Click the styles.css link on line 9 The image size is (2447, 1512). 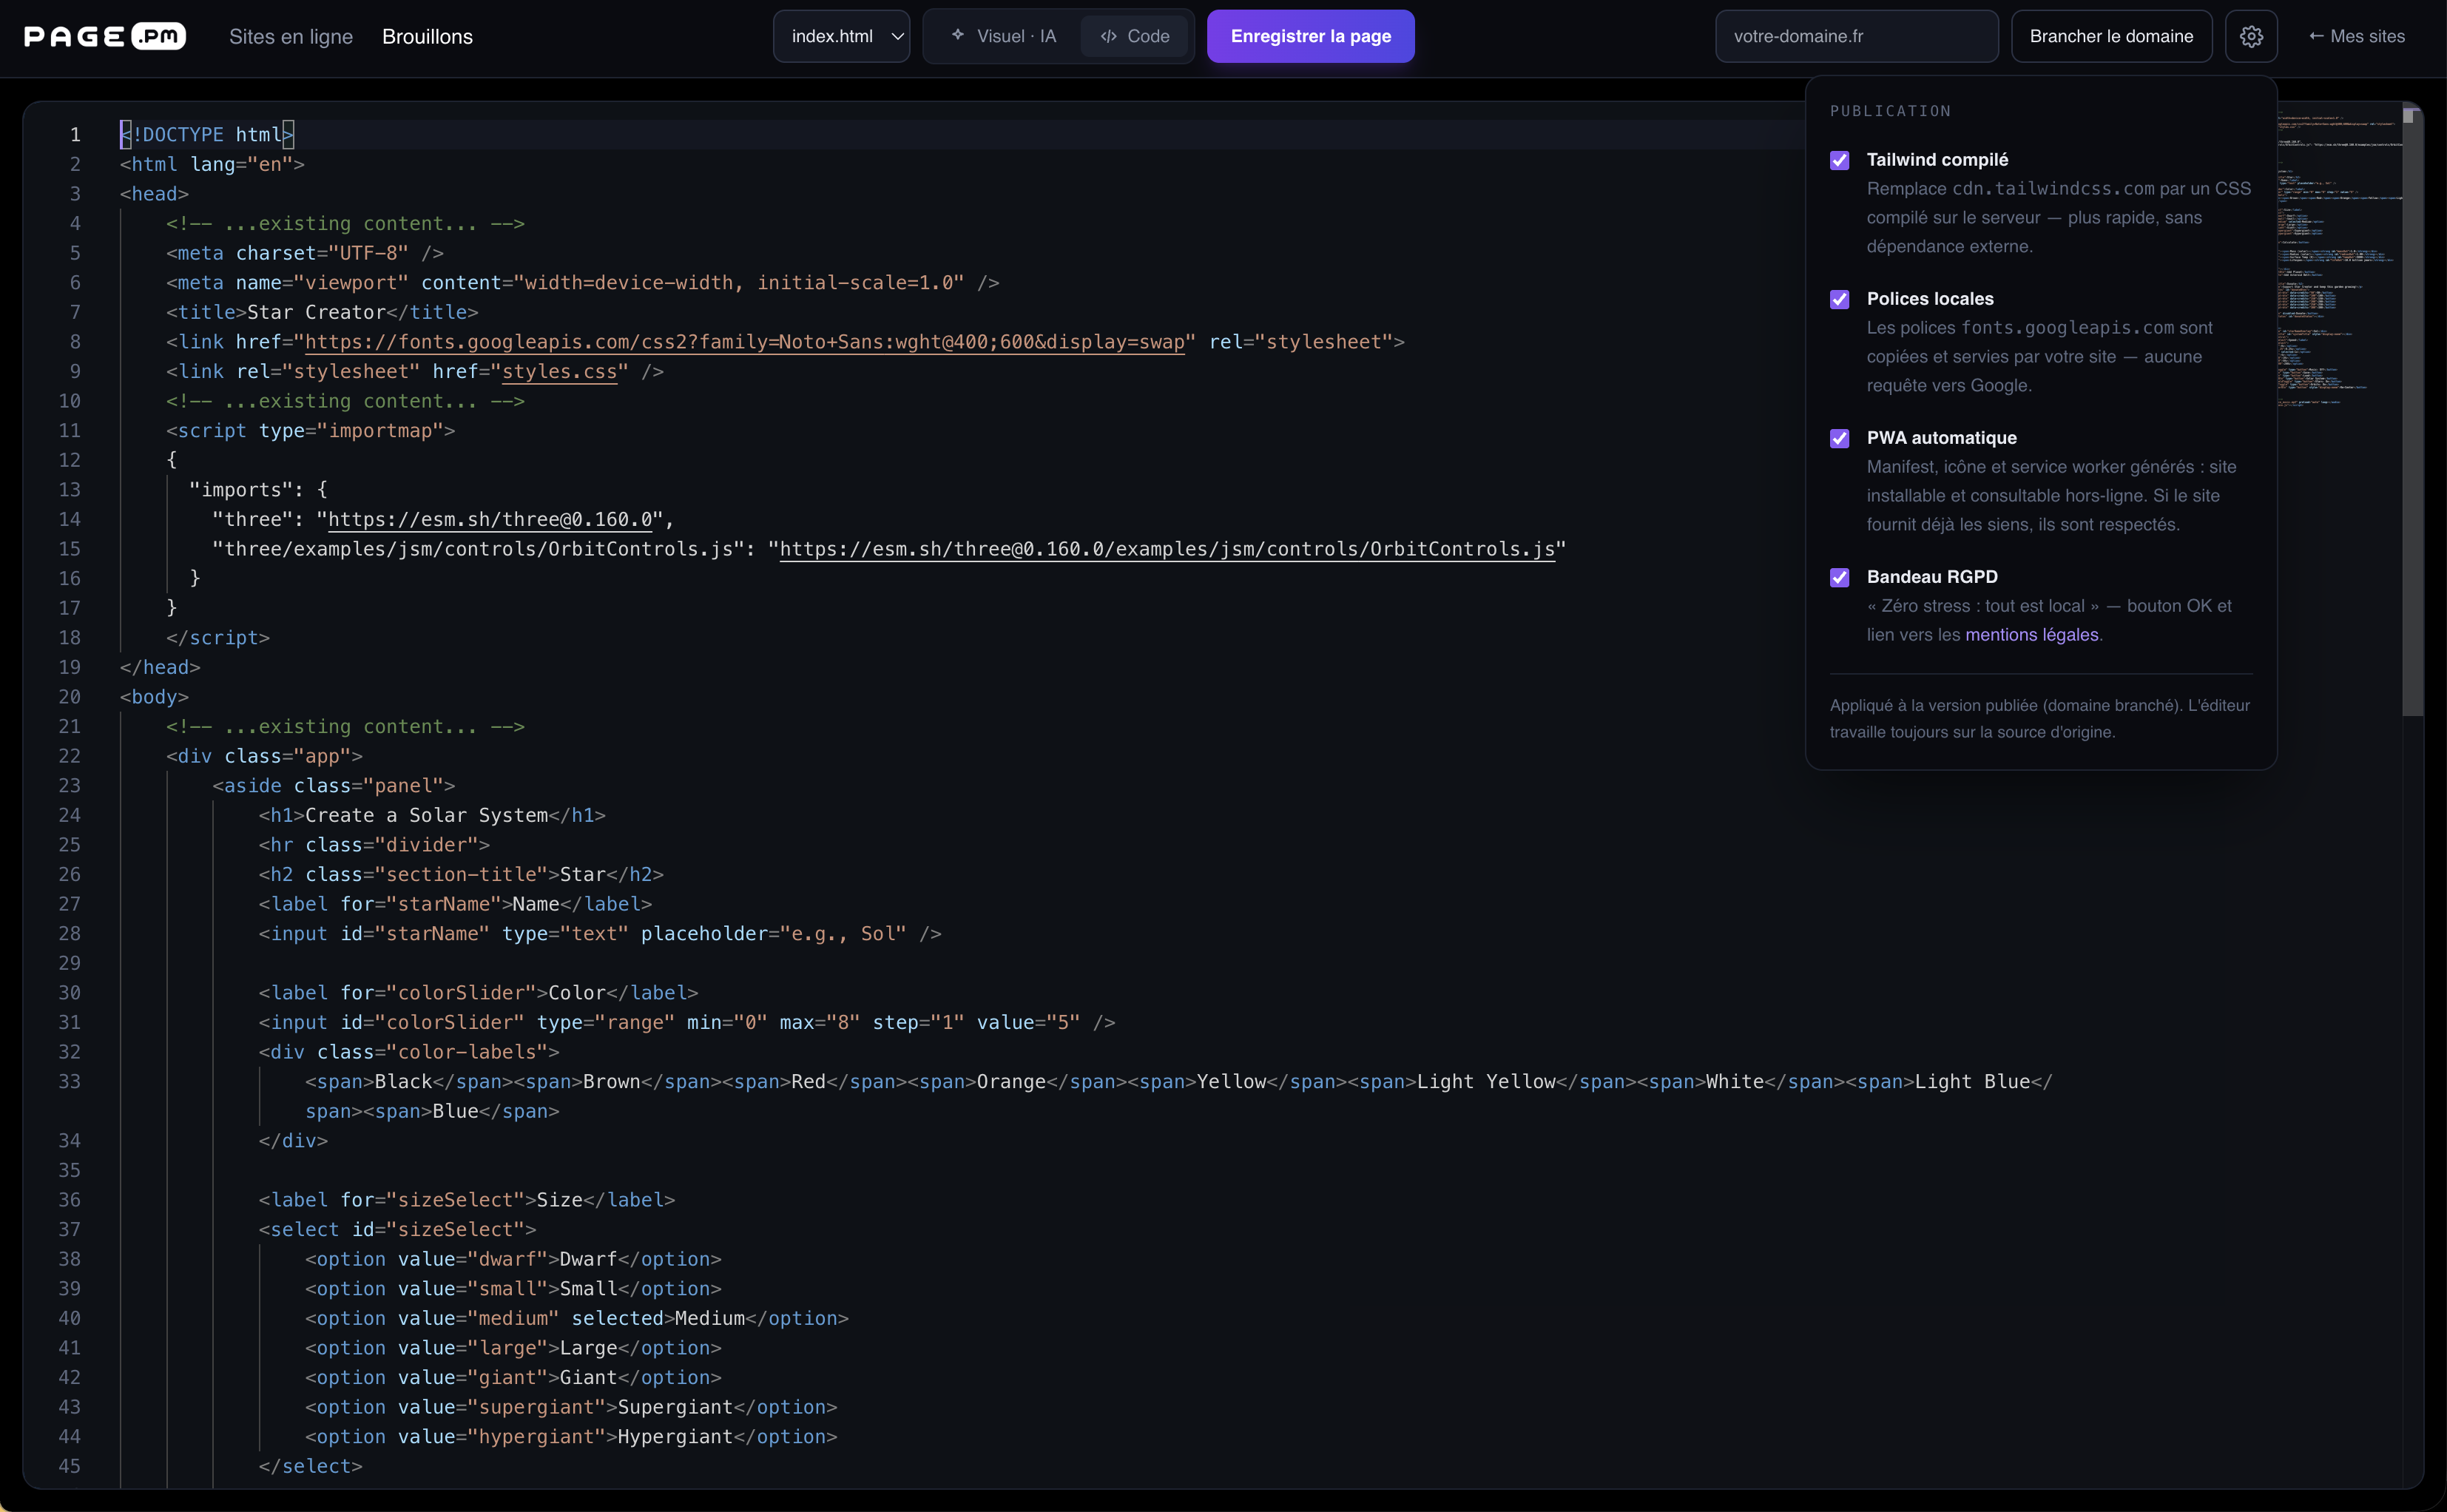[559, 371]
